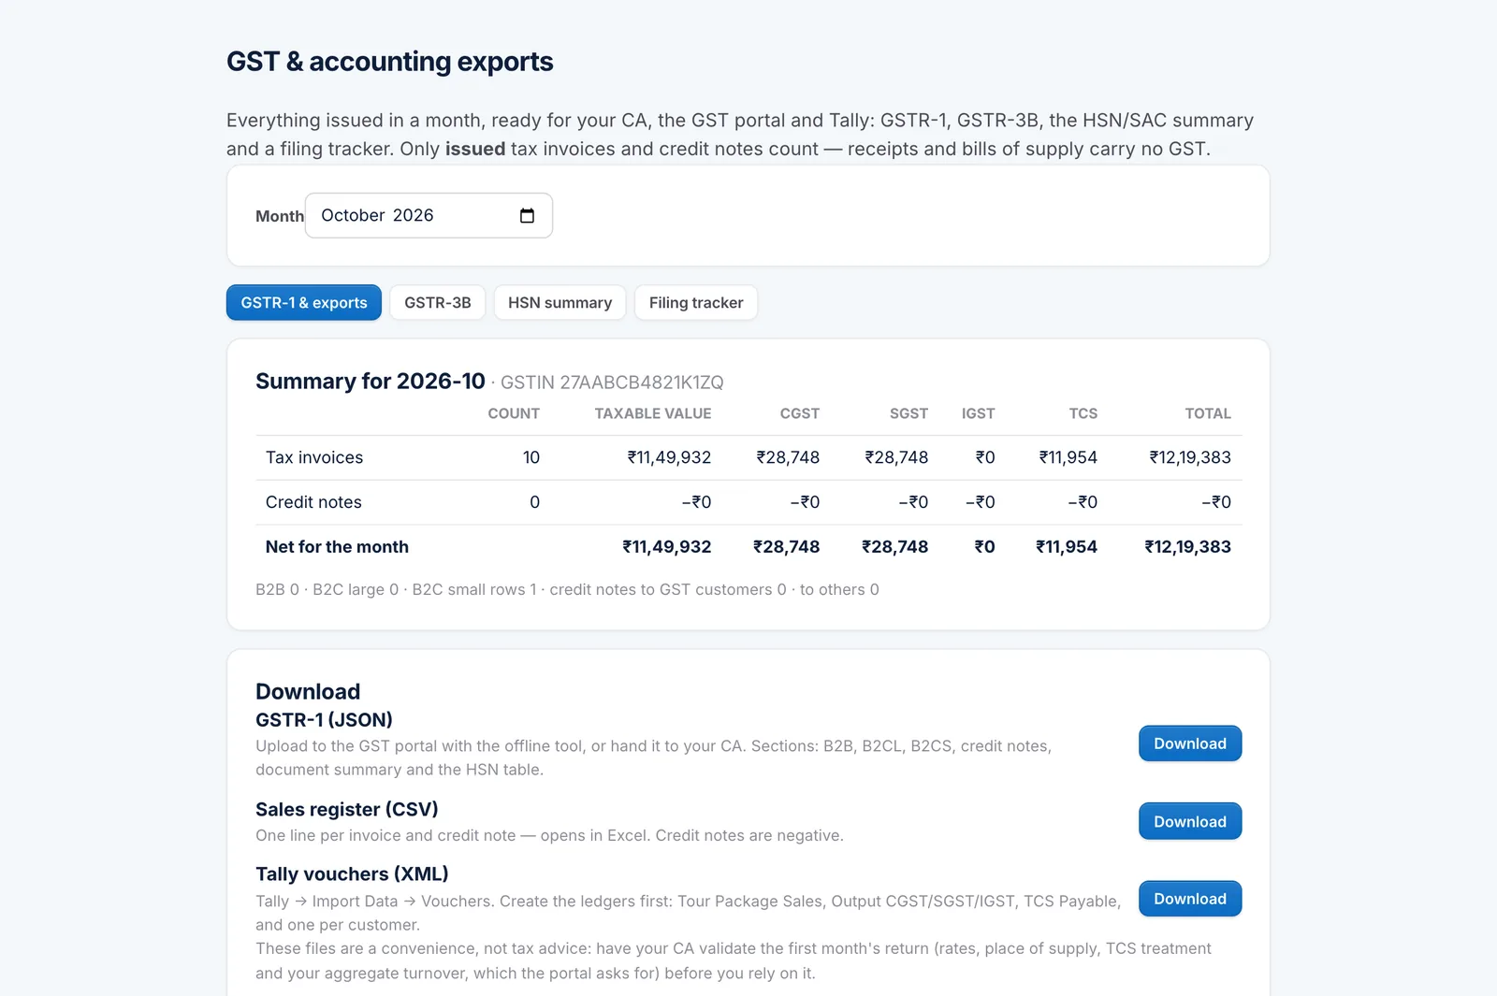
Task: Click the B2B 0 · B2C large summary line
Action: (567, 590)
